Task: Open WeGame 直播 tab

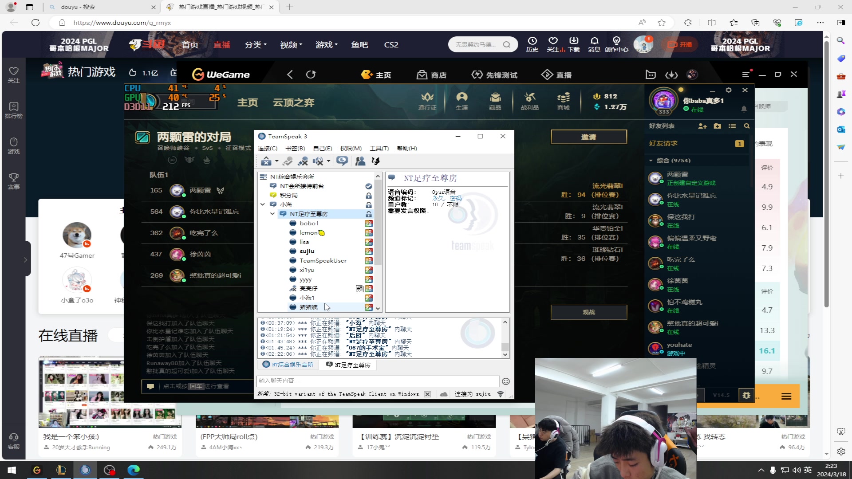Action: (556, 75)
